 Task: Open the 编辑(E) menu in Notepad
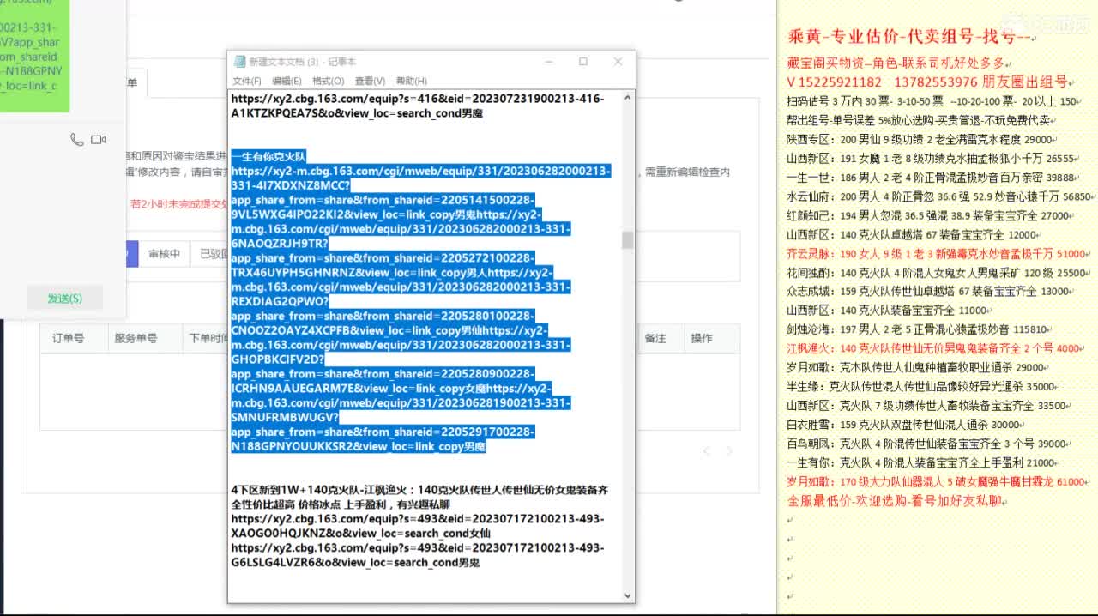point(287,81)
